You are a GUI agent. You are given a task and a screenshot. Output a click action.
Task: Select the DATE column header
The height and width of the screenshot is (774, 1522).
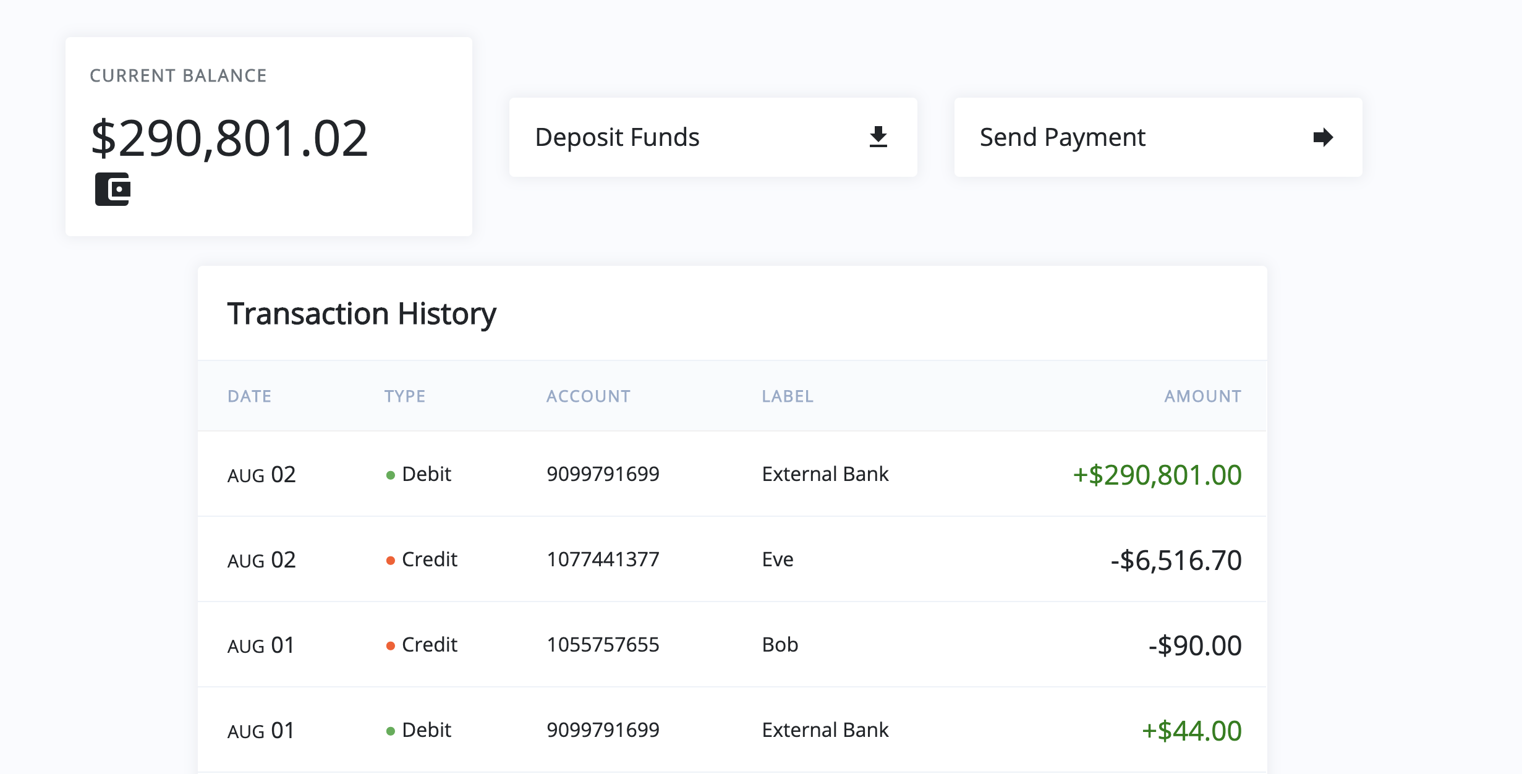tap(250, 396)
